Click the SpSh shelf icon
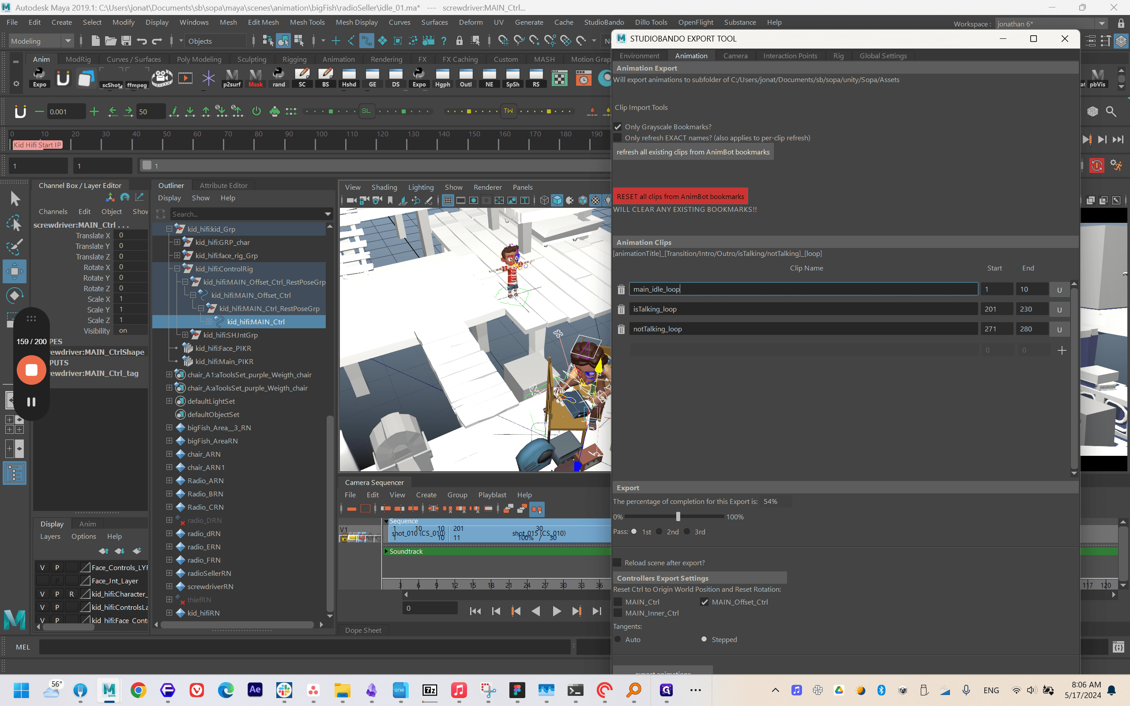Image resolution: width=1130 pixels, height=706 pixels. click(x=512, y=78)
